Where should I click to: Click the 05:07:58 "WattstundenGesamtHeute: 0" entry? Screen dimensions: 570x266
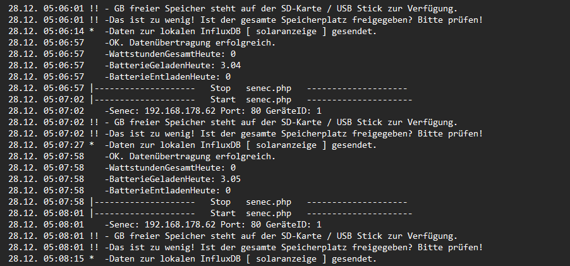pos(171,167)
